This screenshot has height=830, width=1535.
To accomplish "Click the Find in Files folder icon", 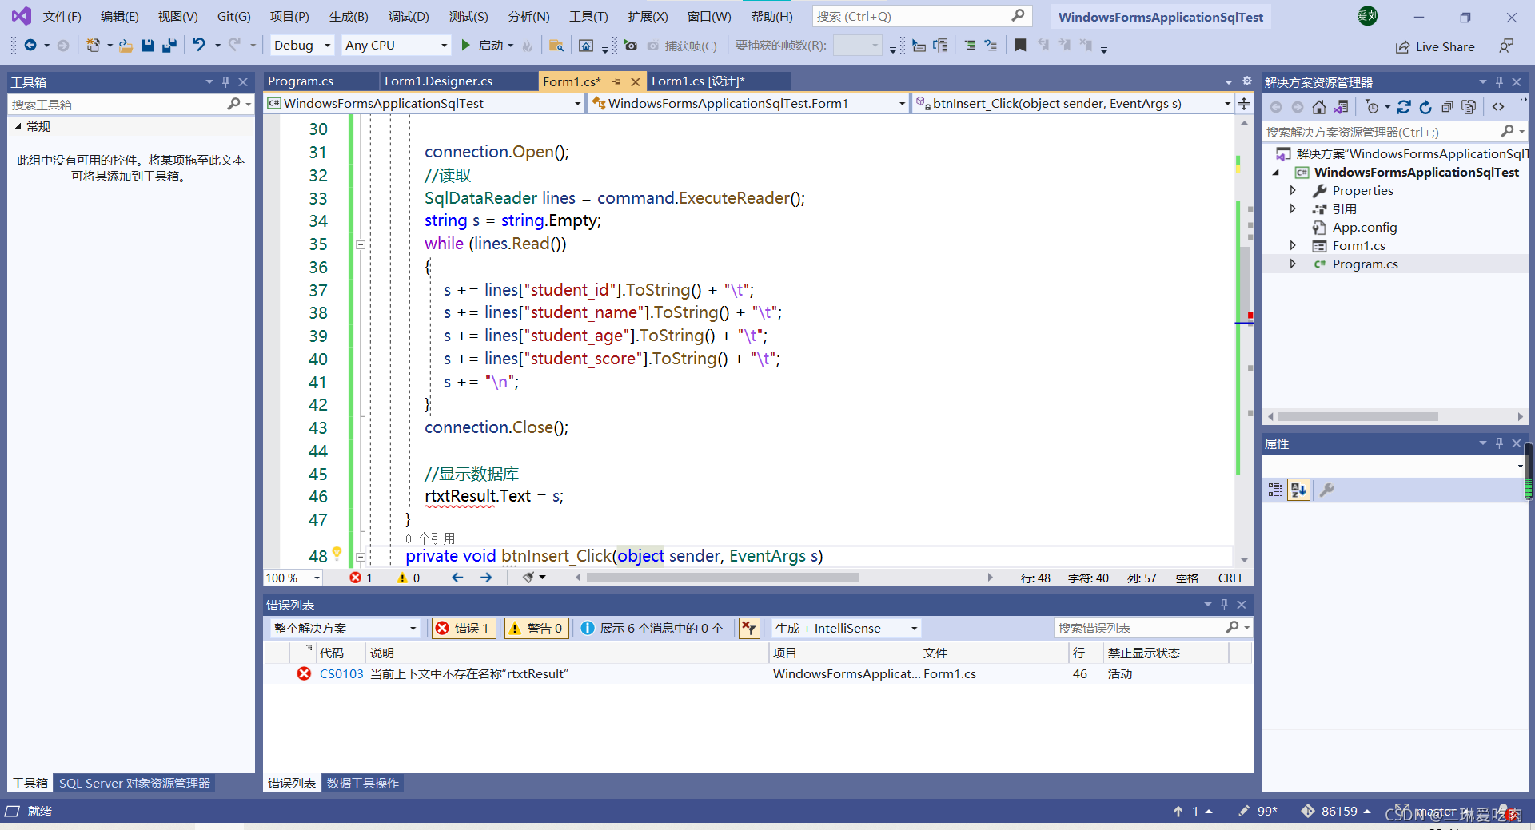I will tap(556, 46).
